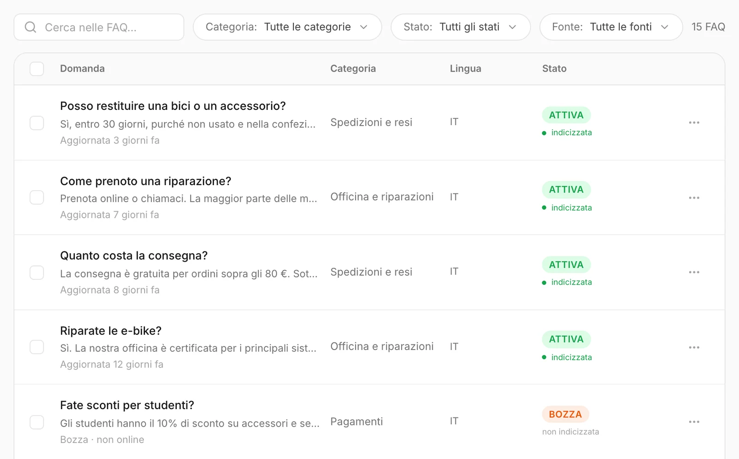Open FAQ 'Riparate le e-bike?'
The height and width of the screenshot is (459, 739).
coord(111,331)
